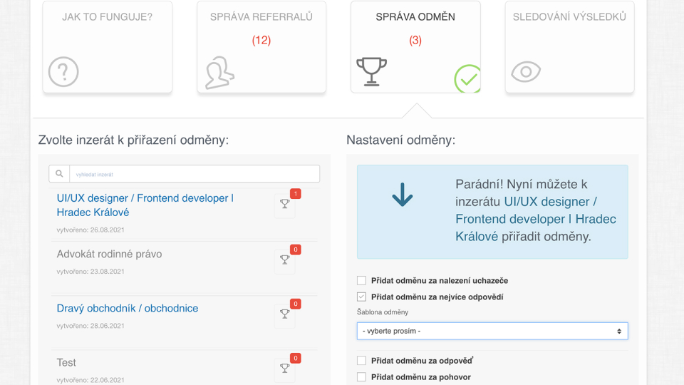Click the vyhledat inzerát search field
This screenshot has height=385, width=684.
pyautogui.click(x=194, y=174)
